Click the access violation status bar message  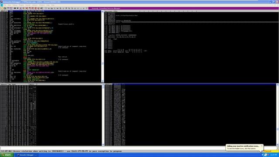(x=61, y=151)
